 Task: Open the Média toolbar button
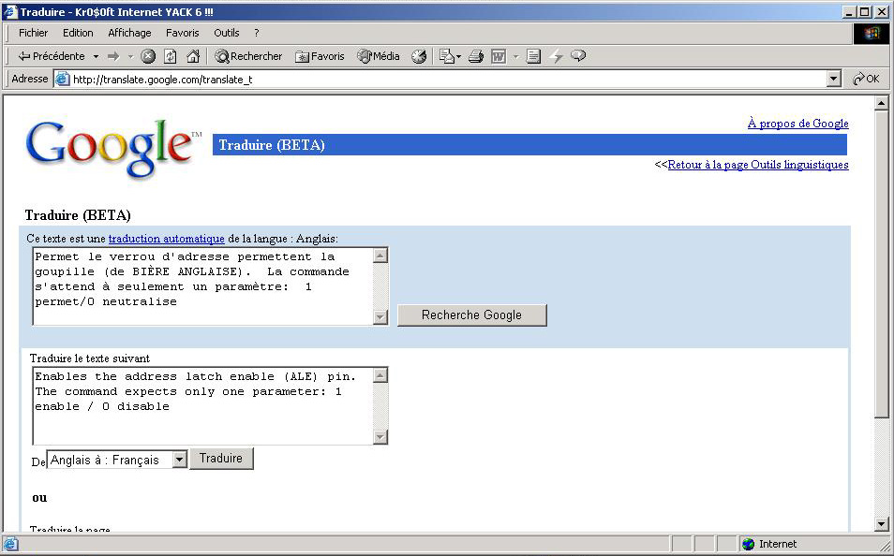[379, 56]
